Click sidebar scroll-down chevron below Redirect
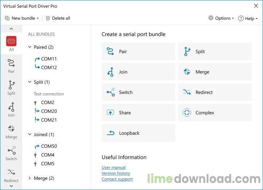Viewport: 263px width, 190px height. click(11, 186)
